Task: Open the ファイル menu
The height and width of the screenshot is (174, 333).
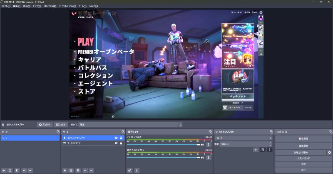Action: click(6, 7)
